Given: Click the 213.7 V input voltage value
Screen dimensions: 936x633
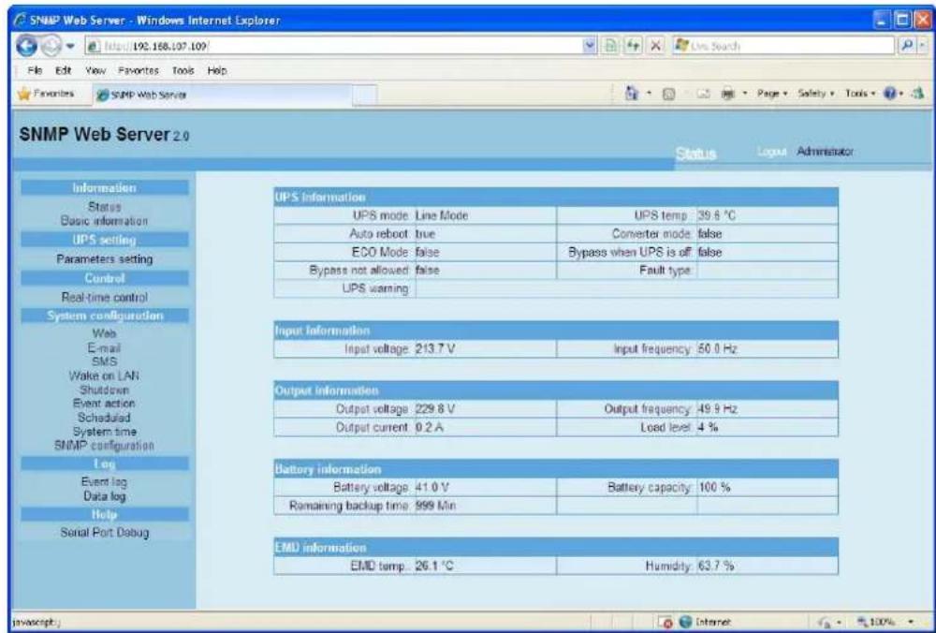Looking at the screenshot, I should click(435, 349).
